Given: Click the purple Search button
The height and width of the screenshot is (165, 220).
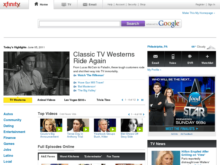Looking at the screenshot, I should [133, 24].
